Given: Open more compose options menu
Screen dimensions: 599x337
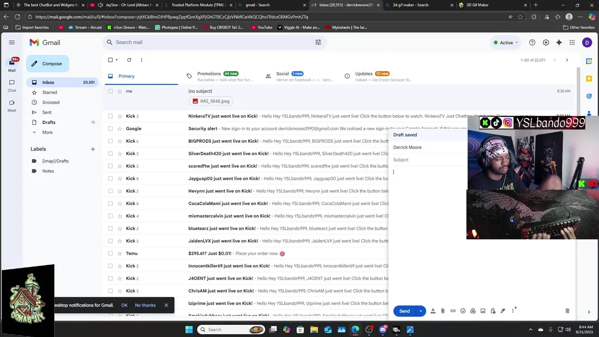Looking at the screenshot, I should pos(513,311).
